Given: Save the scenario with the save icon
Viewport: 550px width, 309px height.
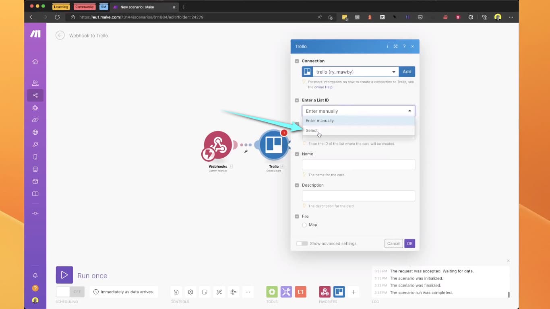Looking at the screenshot, I should (x=176, y=292).
